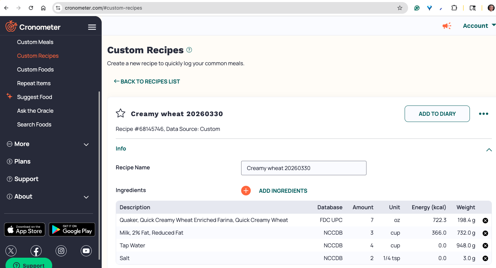
Task: Click the orange plus add ingredients icon
Action: click(246, 191)
